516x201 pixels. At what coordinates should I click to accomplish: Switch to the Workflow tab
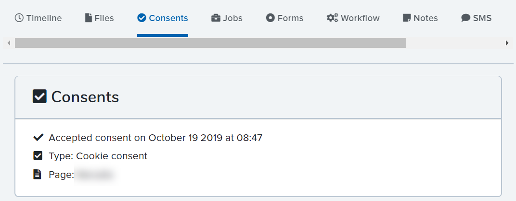point(353,18)
